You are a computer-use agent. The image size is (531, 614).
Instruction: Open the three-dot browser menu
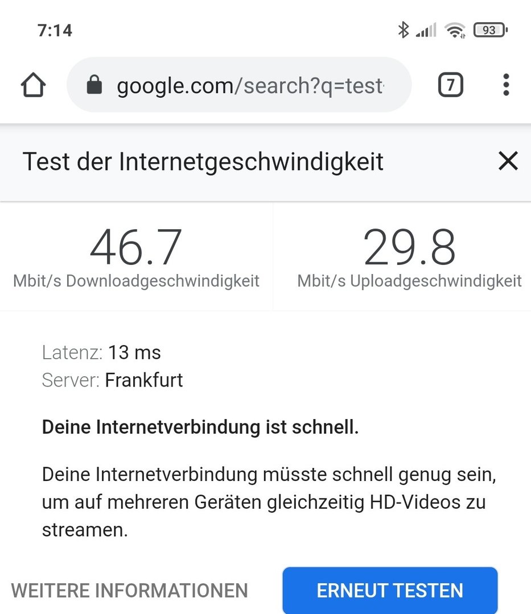pyautogui.click(x=506, y=85)
